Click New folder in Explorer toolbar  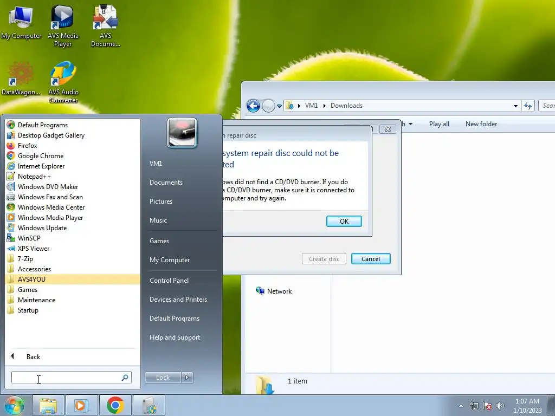(481, 124)
